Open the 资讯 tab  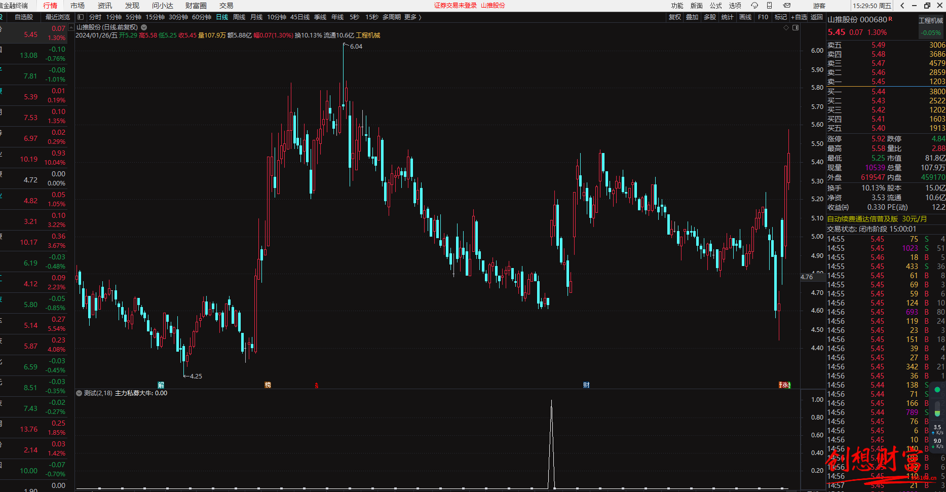105,6
